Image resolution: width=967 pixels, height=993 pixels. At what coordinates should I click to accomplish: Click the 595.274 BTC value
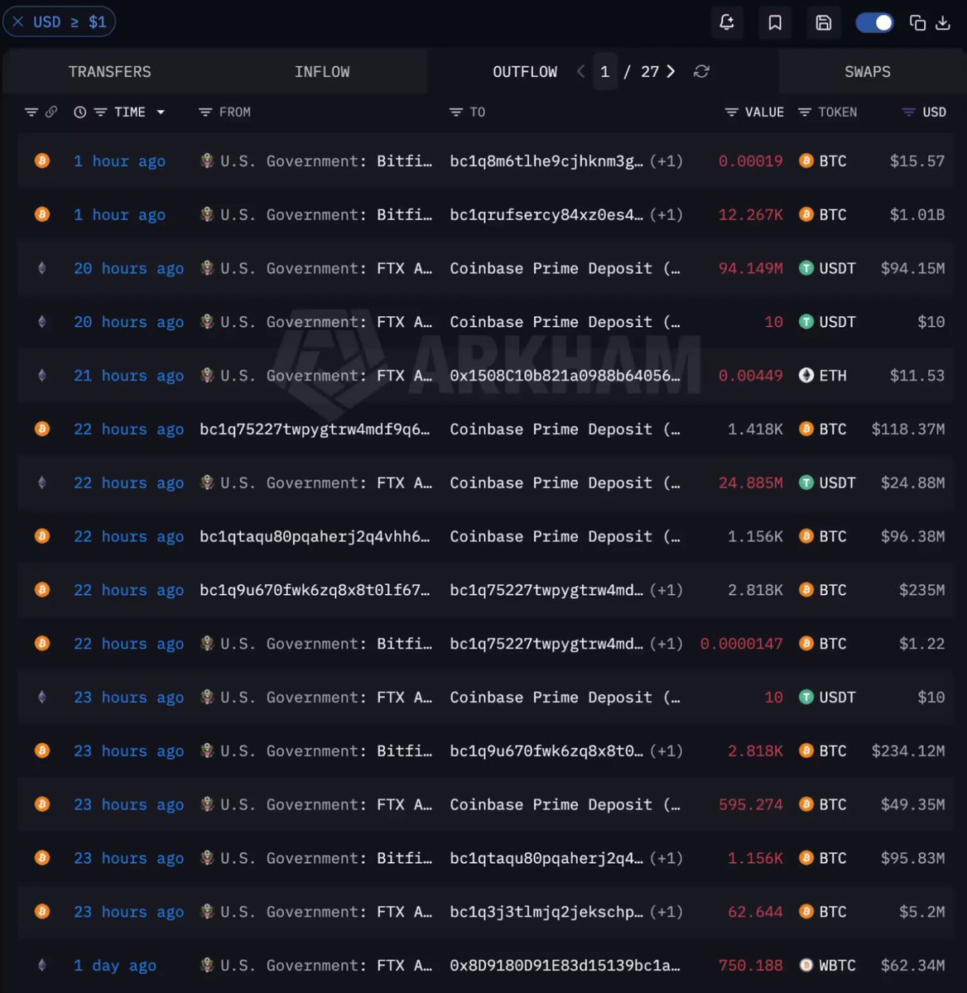[x=750, y=804]
